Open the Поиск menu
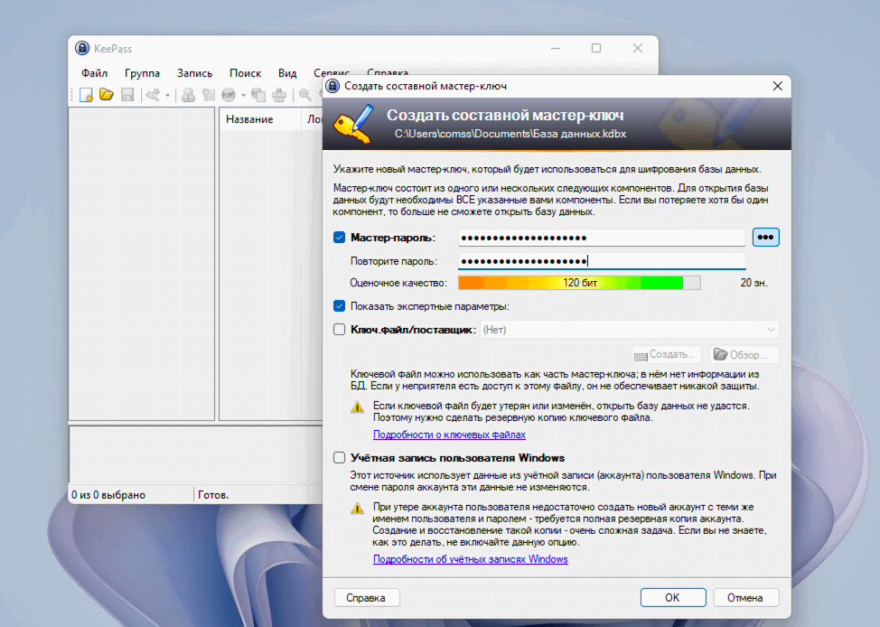Screen dimensions: 880x627 [x=245, y=73]
